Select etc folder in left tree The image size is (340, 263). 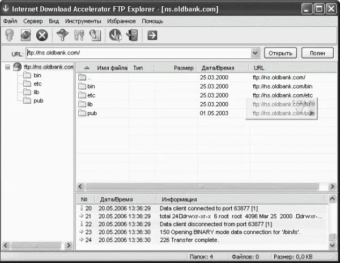click(x=37, y=84)
